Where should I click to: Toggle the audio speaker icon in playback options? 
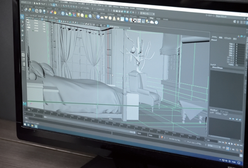[x=233, y=149]
